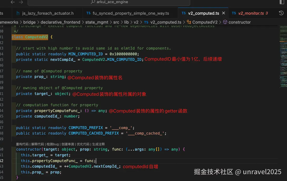Click nextCompId_ in static declaration

coord(63,60)
